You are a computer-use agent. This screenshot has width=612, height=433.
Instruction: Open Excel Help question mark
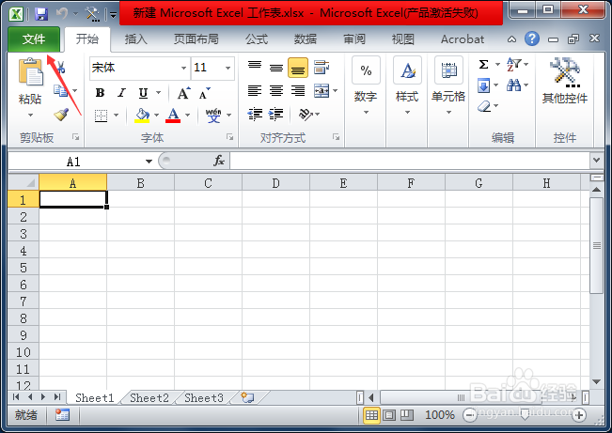point(531,39)
